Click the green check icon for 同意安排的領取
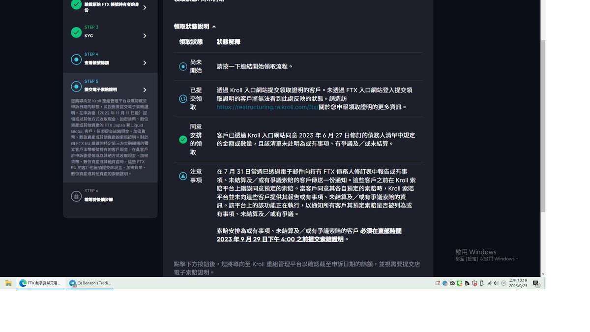 tap(183, 139)
